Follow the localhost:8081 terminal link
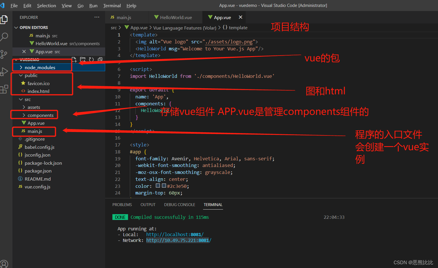The width and height of the screenshot is (438, 268). pos(175,234)
